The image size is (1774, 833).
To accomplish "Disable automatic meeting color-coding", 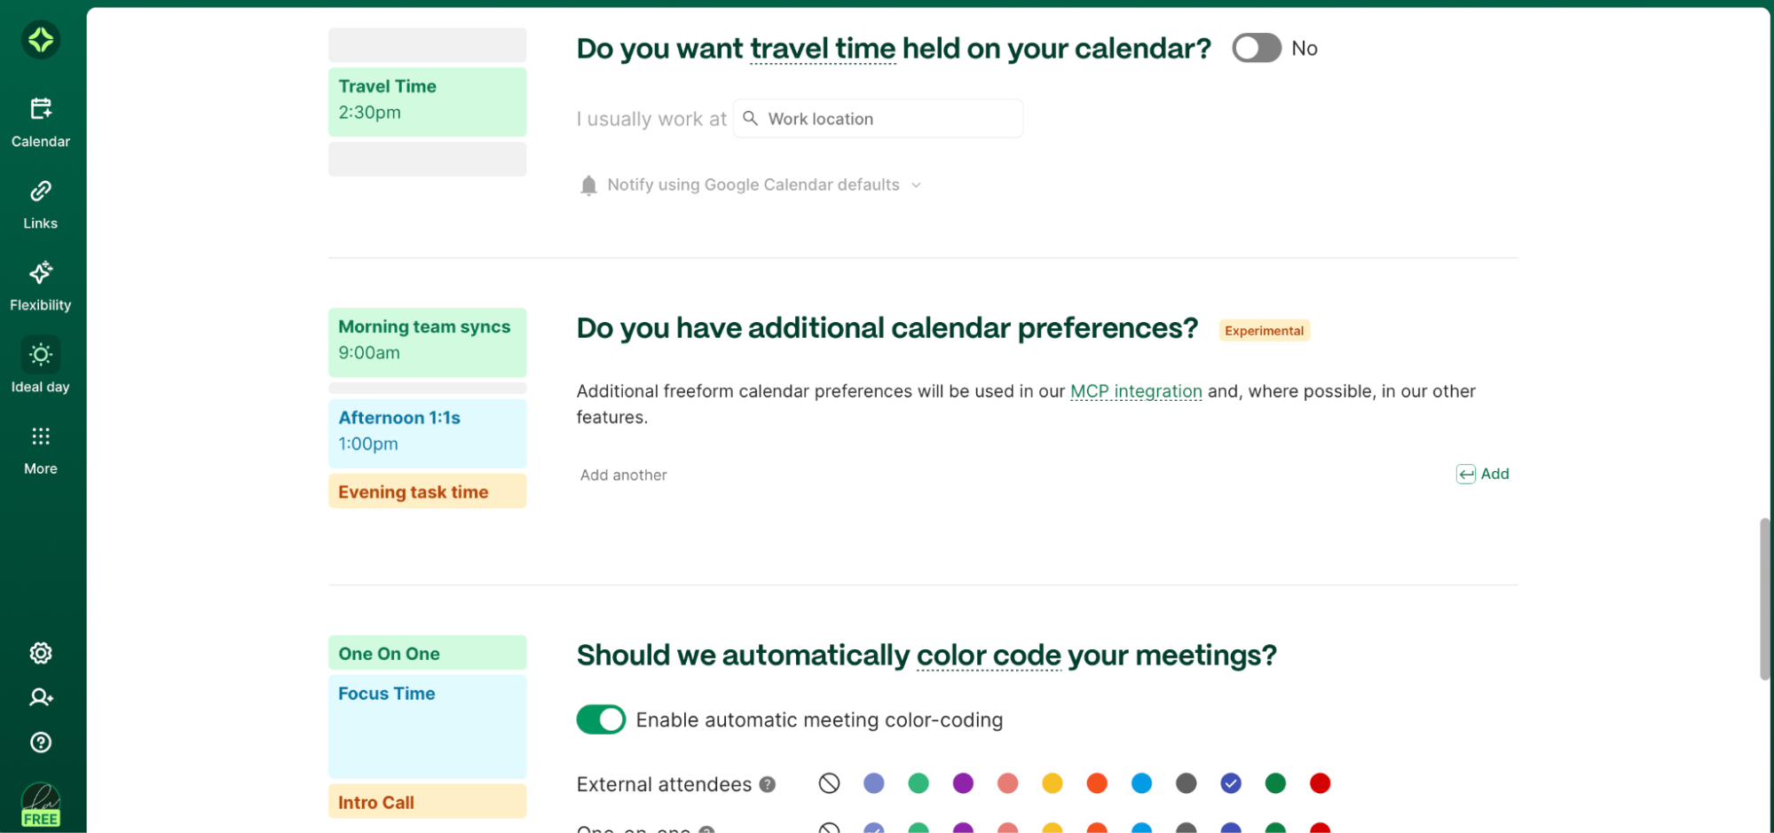I will click(x=601, y=719).
